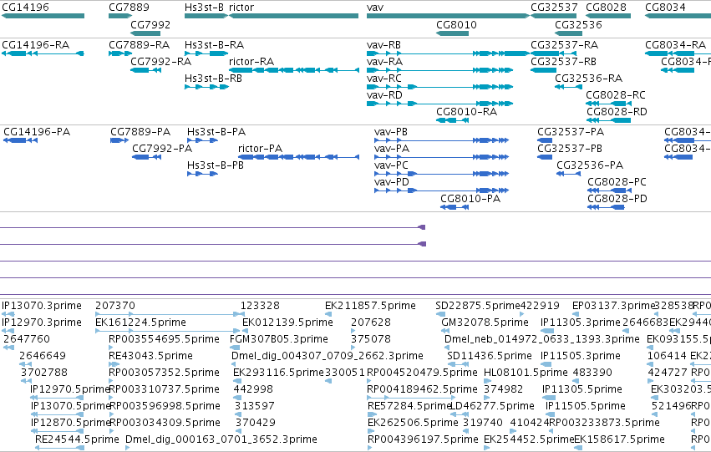Select the EK211857.5prime EST label
The width and height of the screenshot is (711, 452).
point(370,306)
